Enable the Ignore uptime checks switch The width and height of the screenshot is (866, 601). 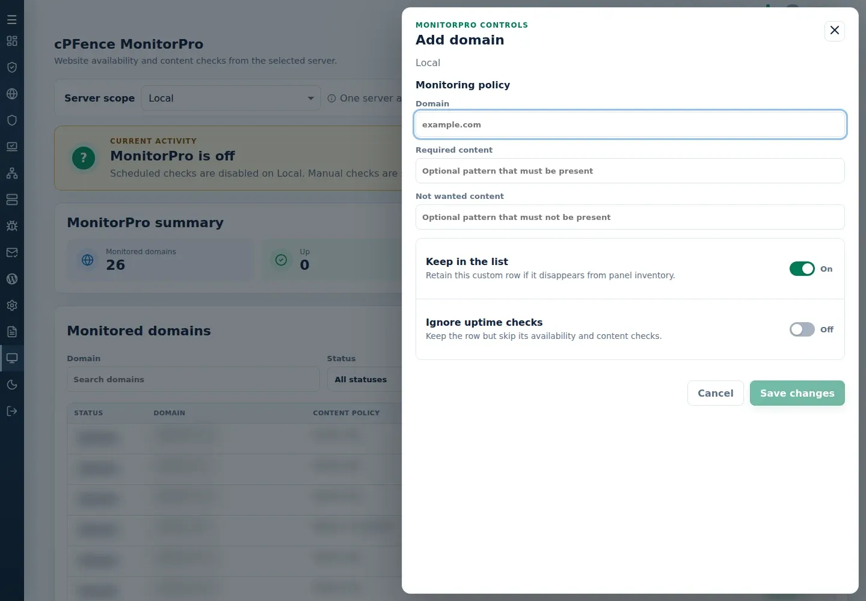(802, 329)
